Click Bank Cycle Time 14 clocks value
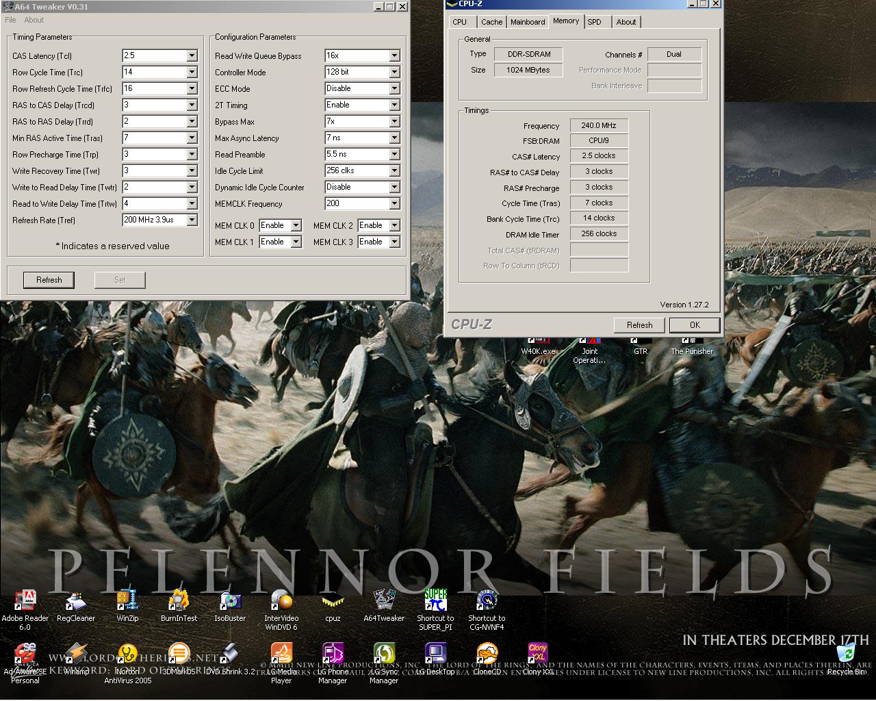Screen dimensions: 876x701 tap(599, 218)
